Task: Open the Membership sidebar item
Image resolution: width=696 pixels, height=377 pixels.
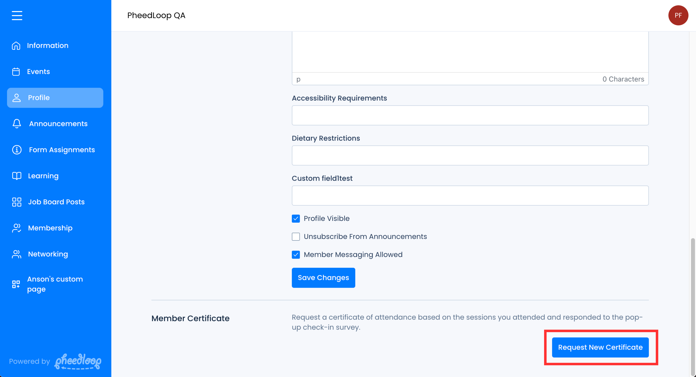Action: click(x=50, y=228)
